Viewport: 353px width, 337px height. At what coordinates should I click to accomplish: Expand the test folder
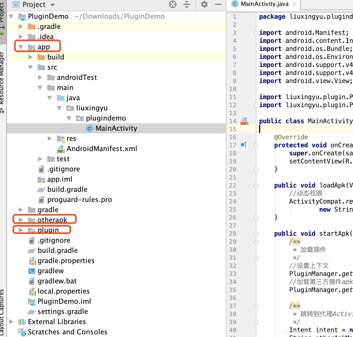[40, 159]
